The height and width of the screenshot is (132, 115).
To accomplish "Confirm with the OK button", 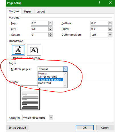I will [x=85, y=128].
